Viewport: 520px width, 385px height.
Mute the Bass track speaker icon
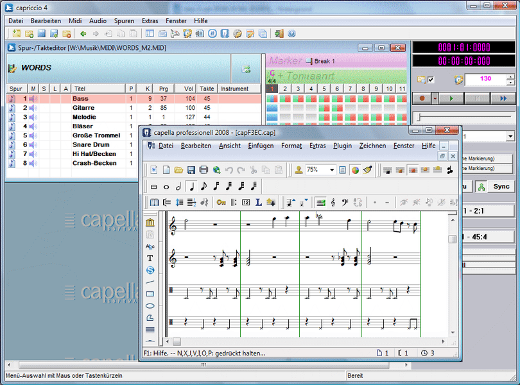[x=33, y=98]
